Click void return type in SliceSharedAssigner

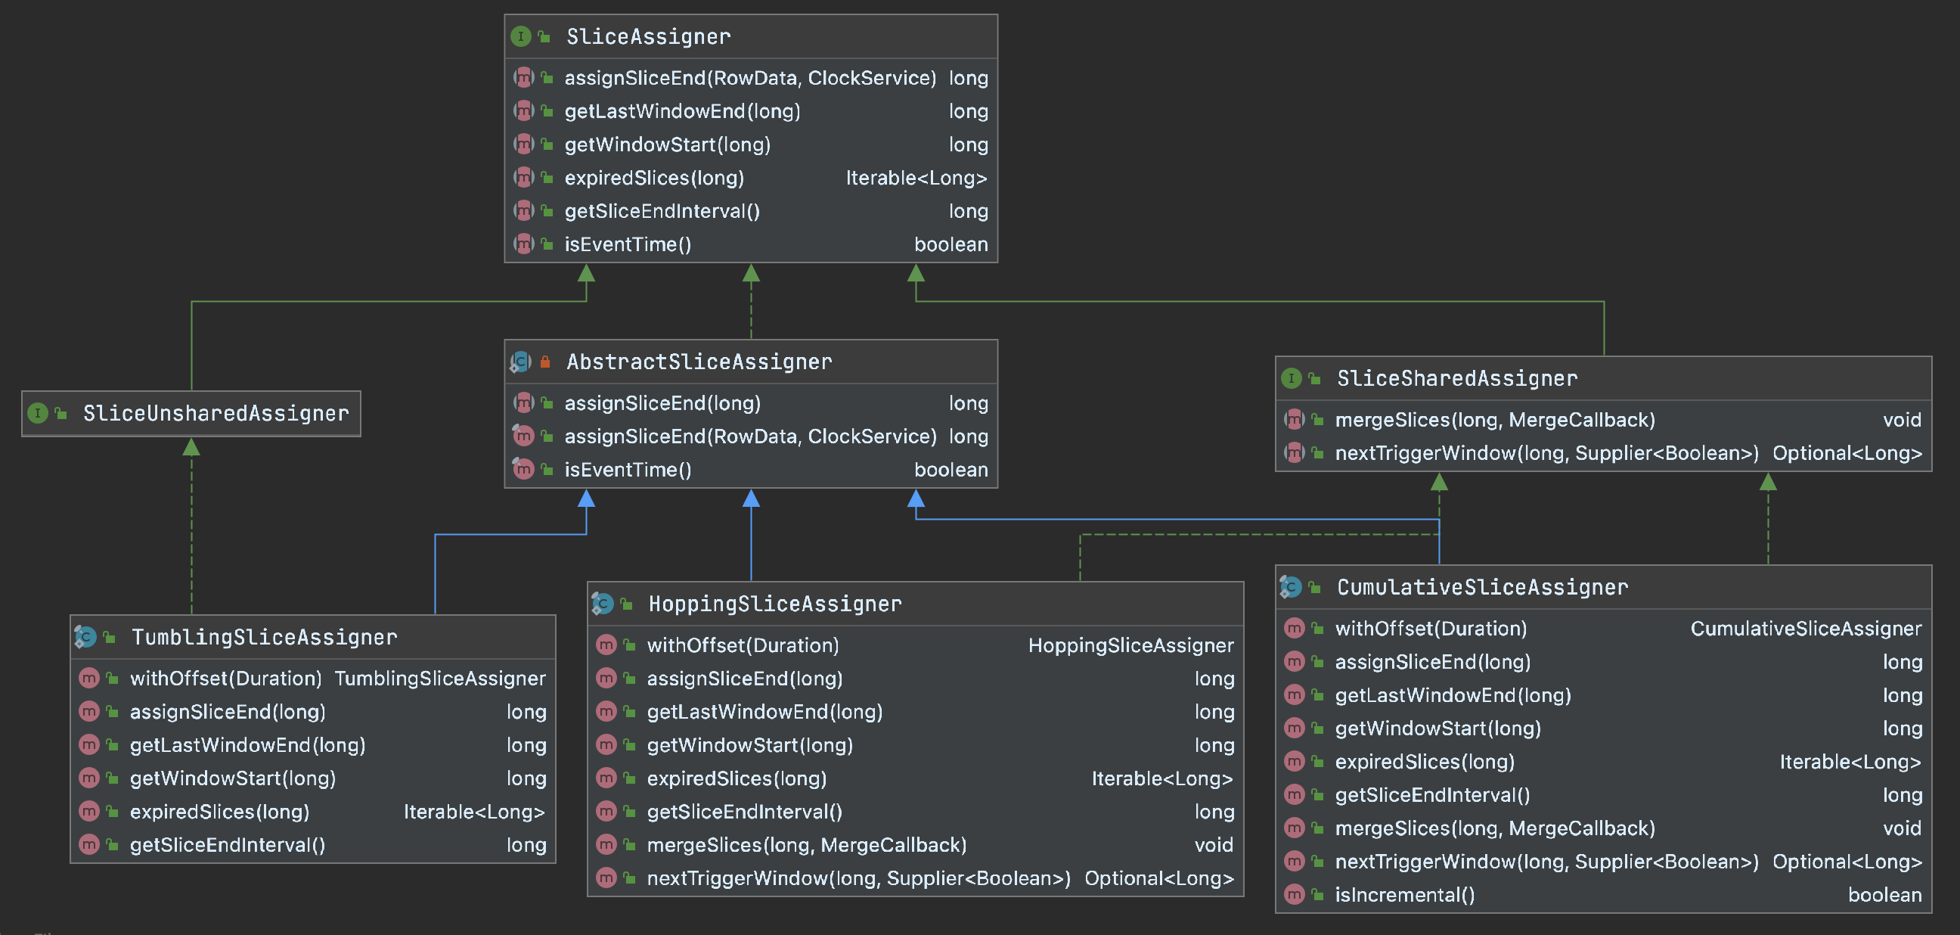[1903, 420]
